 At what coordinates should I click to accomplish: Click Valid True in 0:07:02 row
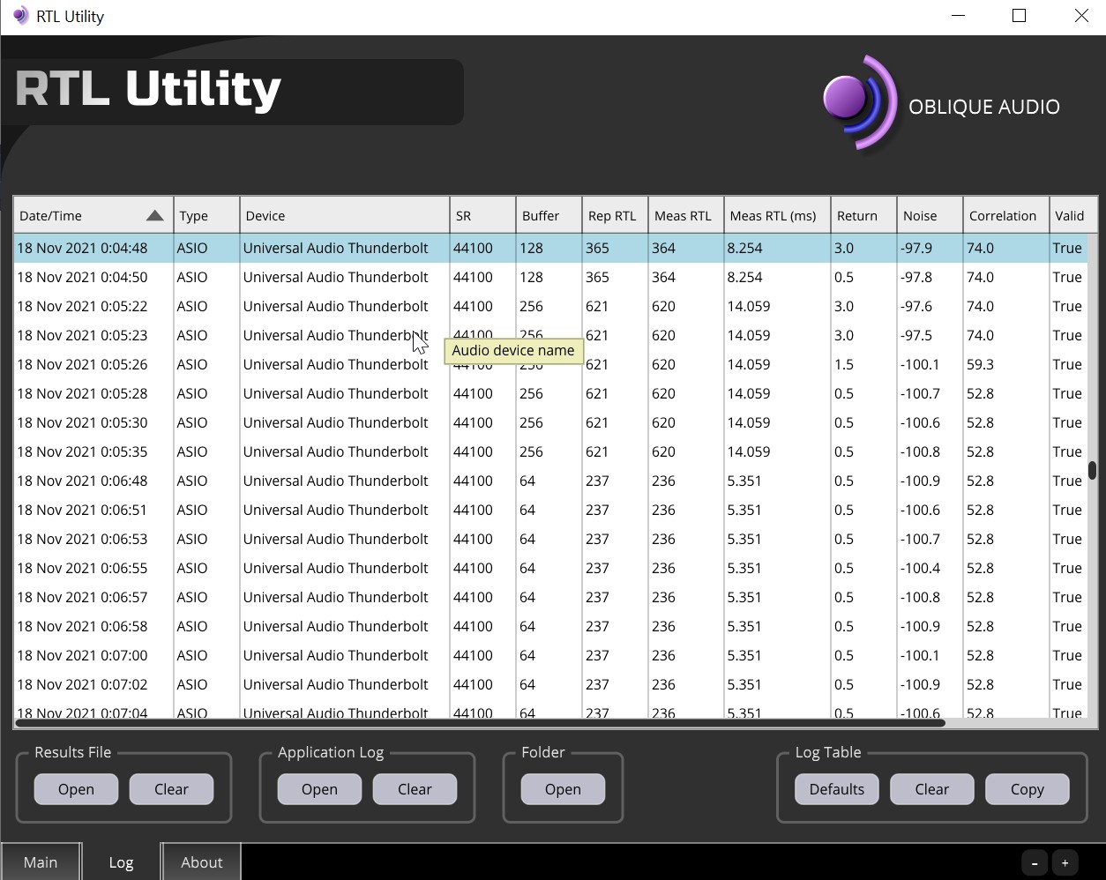[1067, 684]
